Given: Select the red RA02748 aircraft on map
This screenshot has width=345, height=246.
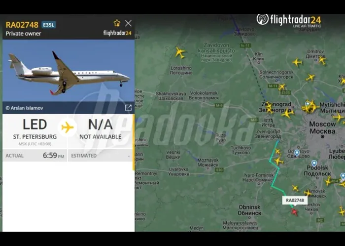Looking at the screenshot, I should (294, 212).
